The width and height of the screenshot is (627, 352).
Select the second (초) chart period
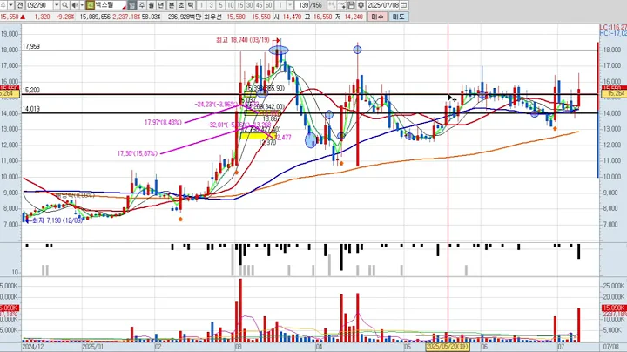(181, 5)
